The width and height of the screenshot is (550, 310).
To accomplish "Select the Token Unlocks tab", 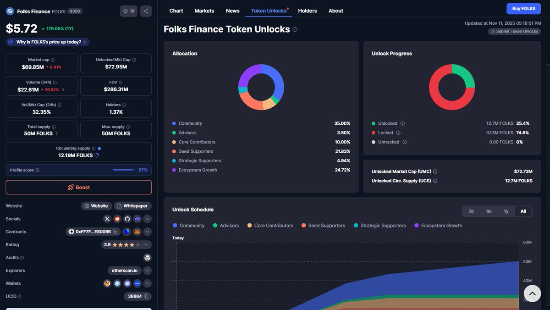I will pyautogui.click(x=269, y=11).
